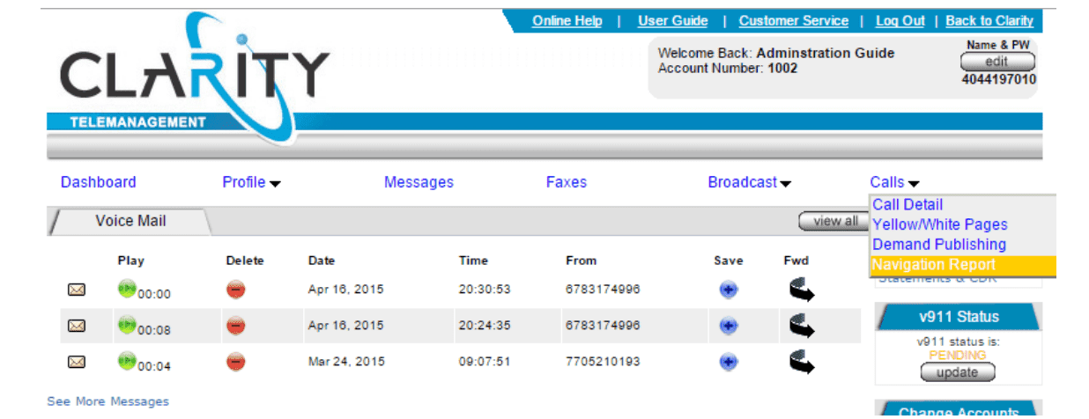
Task: Open envelope icon for first voicemail
Action: (x=77, y=290)
